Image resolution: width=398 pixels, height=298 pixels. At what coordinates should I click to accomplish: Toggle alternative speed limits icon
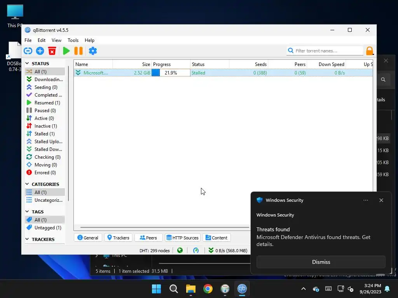[196, 251]
